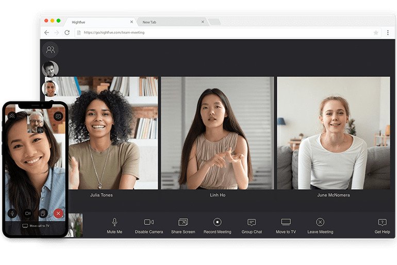Switch to Highfive tab

click(100, 22)
